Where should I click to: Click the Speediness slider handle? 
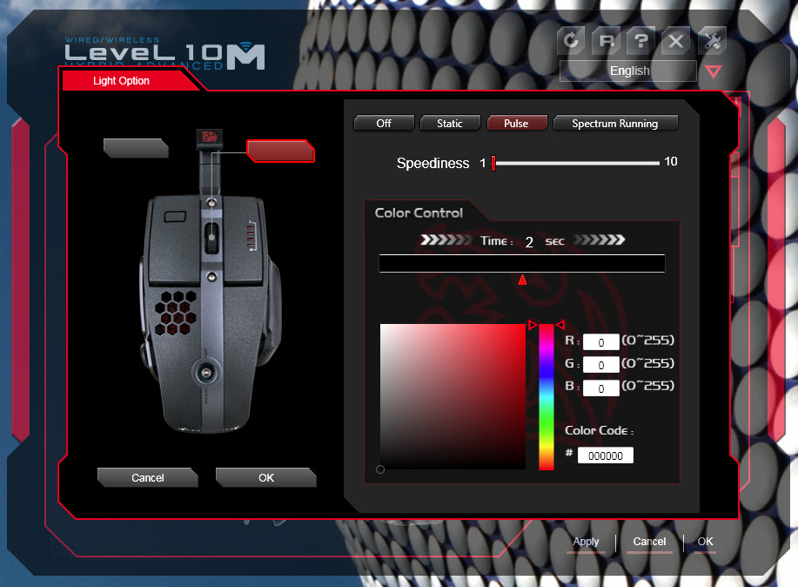click(493, 163)
